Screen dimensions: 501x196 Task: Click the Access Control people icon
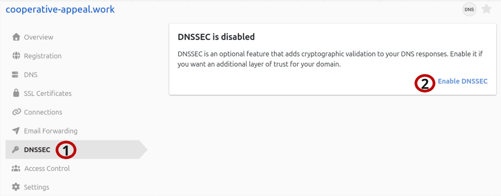[16, 168]
